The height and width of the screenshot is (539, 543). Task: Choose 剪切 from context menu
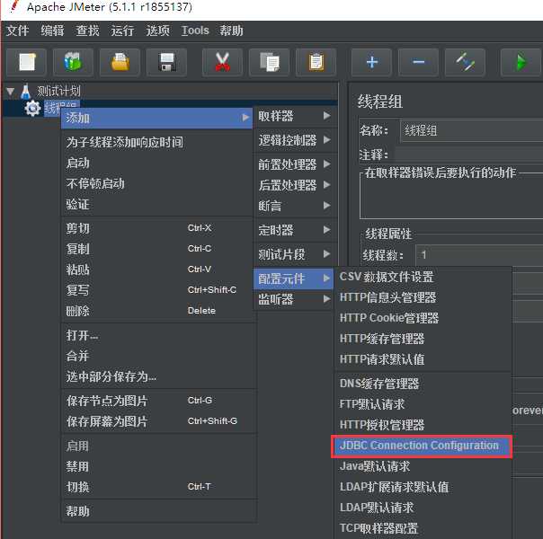156,228
